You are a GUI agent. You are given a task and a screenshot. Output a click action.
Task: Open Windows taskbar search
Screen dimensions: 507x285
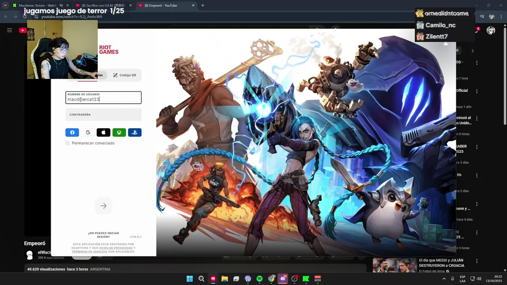click(x=201, y=279)
